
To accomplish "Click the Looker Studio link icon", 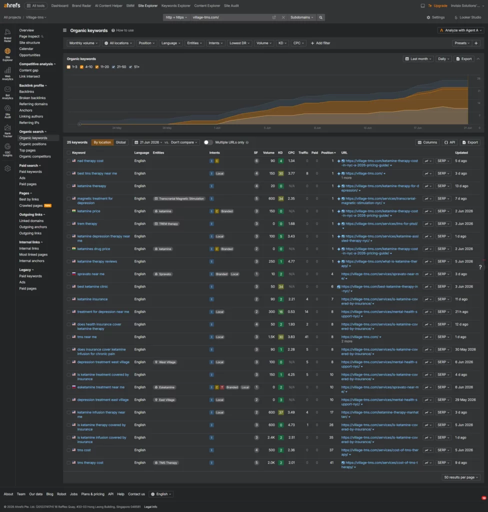I will click(456, 17).
